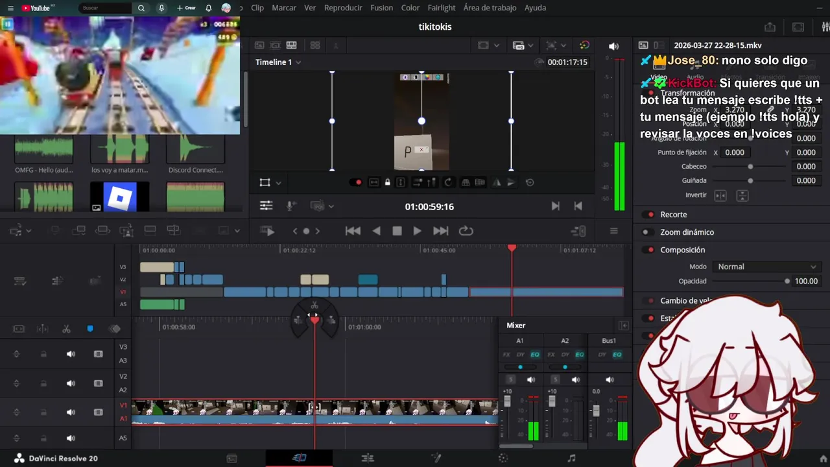
Task: Jump to the first frame
Action: coord(353,231)
